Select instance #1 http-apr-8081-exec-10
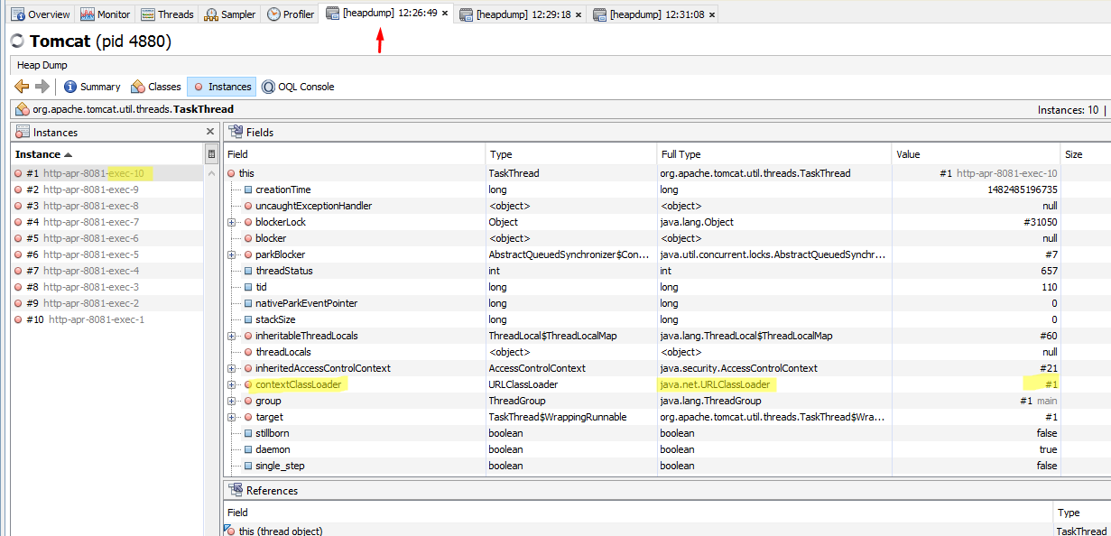Screen dimensions: 1111x536 [x=106, y=173]
